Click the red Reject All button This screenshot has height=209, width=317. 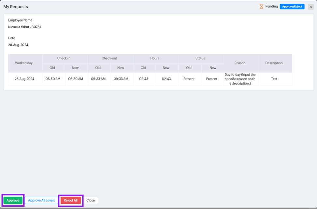click(71, 200)
